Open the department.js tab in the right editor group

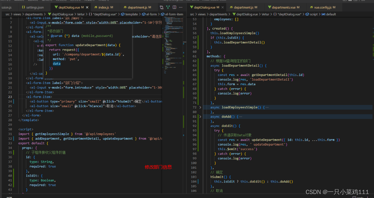click(x=243, y=7)
